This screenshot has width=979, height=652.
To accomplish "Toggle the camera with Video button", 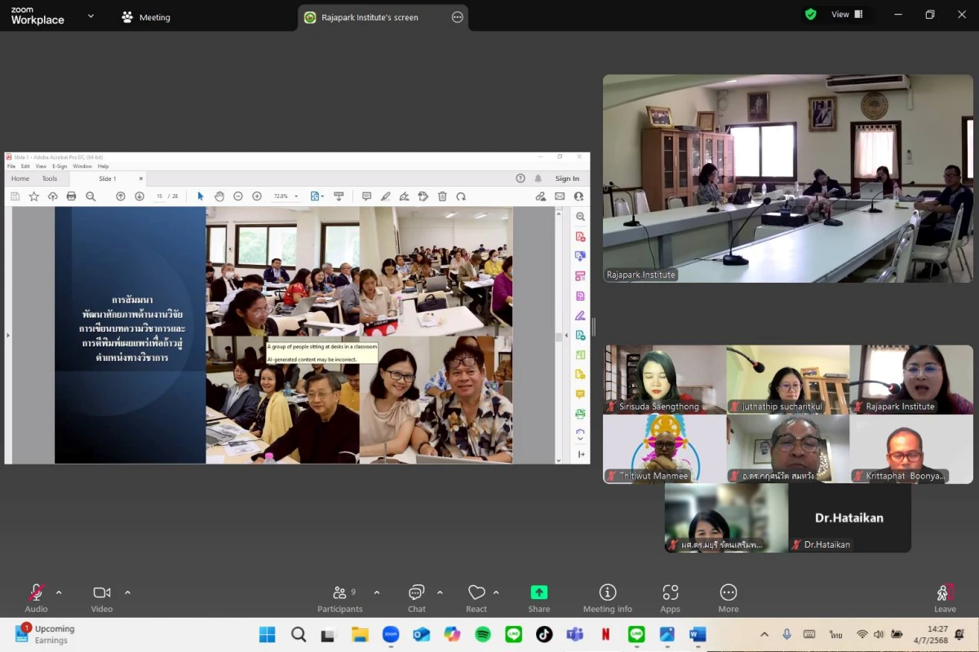I will tap(102, 597).
